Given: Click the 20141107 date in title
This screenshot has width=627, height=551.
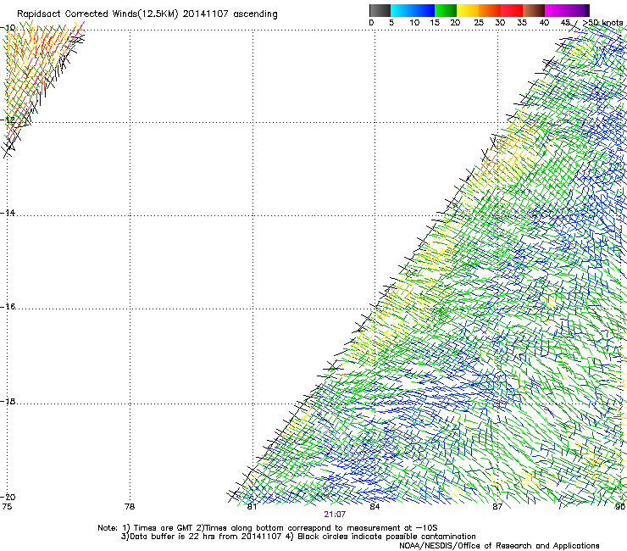Looking at the screenshot, I should point(206,14).
